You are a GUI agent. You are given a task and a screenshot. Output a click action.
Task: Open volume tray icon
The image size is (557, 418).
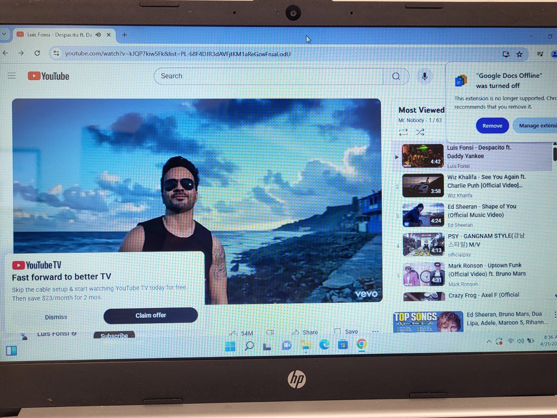pyautogui.click(x=520, y=341)
